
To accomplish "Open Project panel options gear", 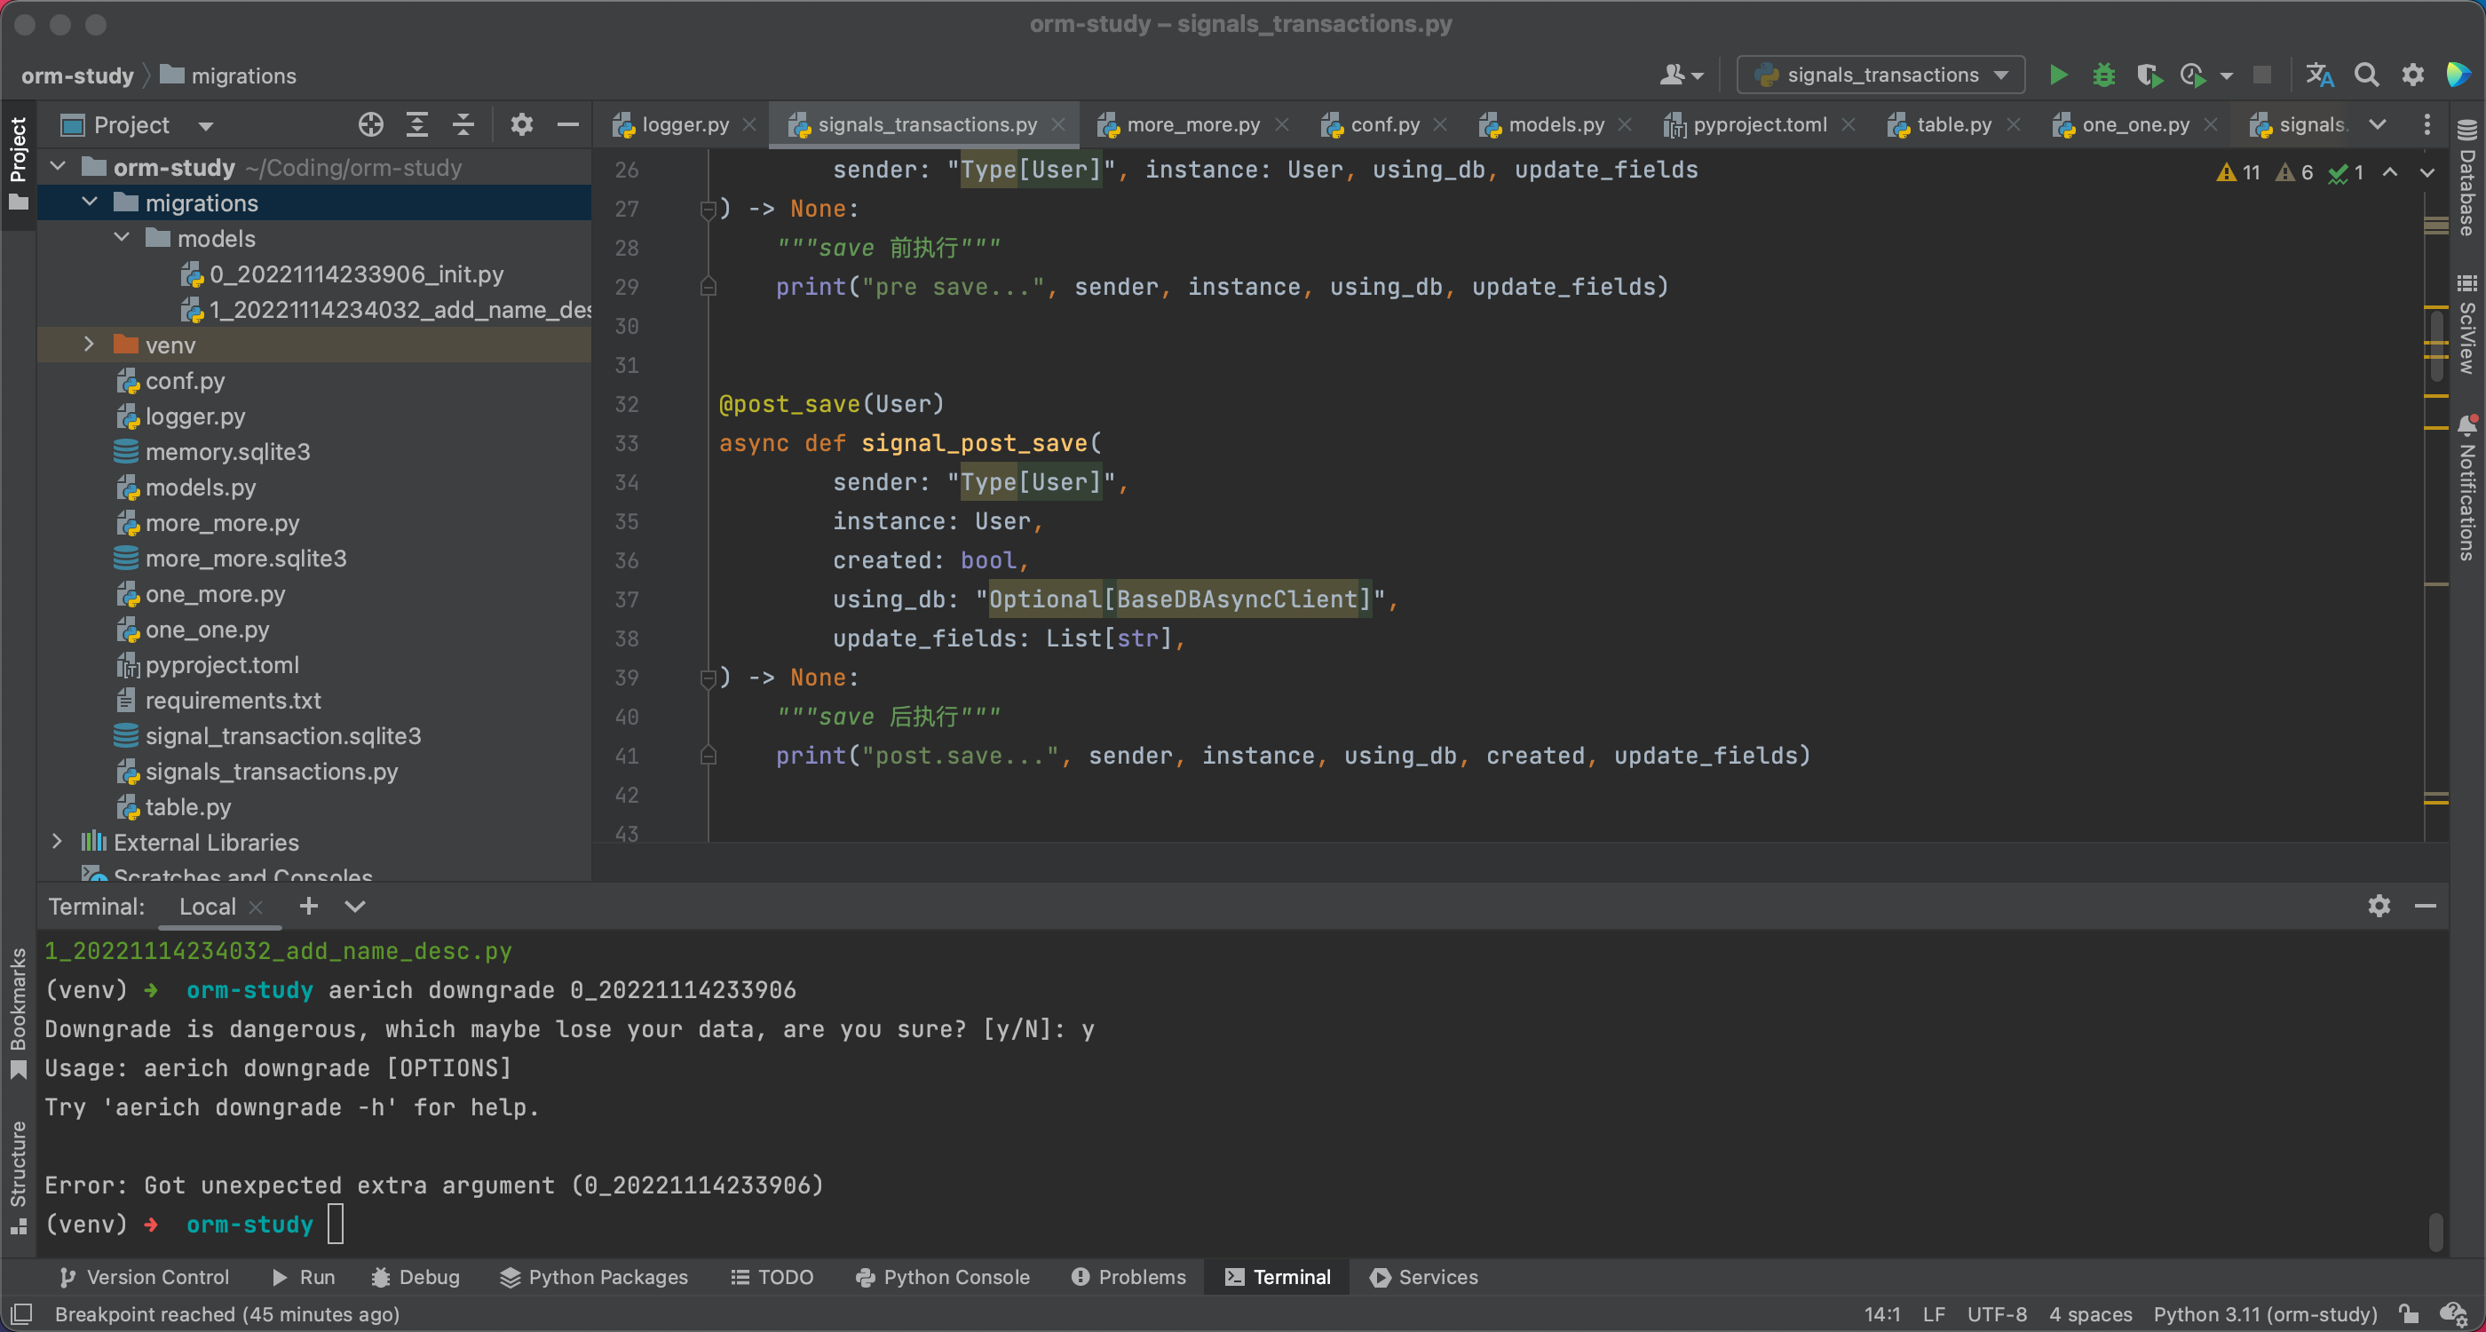I will 521,124.
